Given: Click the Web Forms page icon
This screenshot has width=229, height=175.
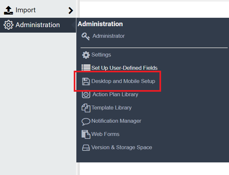Looking at the screenshot, I should pos(86,134).
